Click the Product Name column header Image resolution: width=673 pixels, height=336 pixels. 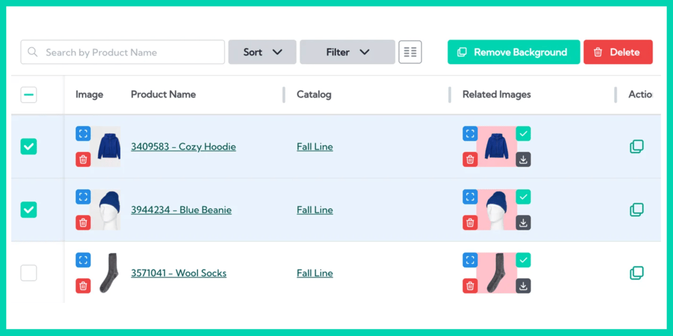[x=163, y=94]
